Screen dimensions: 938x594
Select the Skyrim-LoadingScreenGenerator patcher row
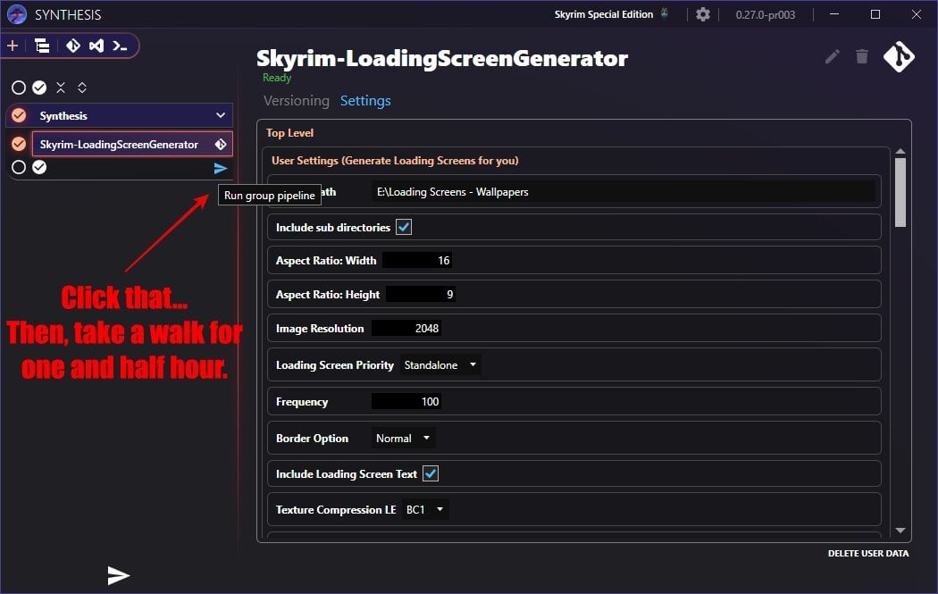click(132, 144)
